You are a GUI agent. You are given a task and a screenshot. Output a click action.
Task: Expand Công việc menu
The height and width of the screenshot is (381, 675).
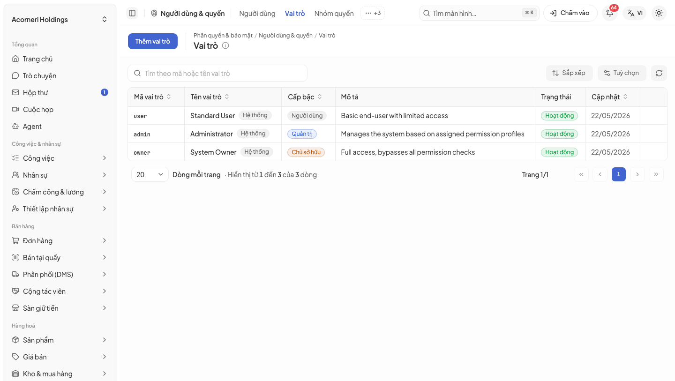(x=60, y=158)
